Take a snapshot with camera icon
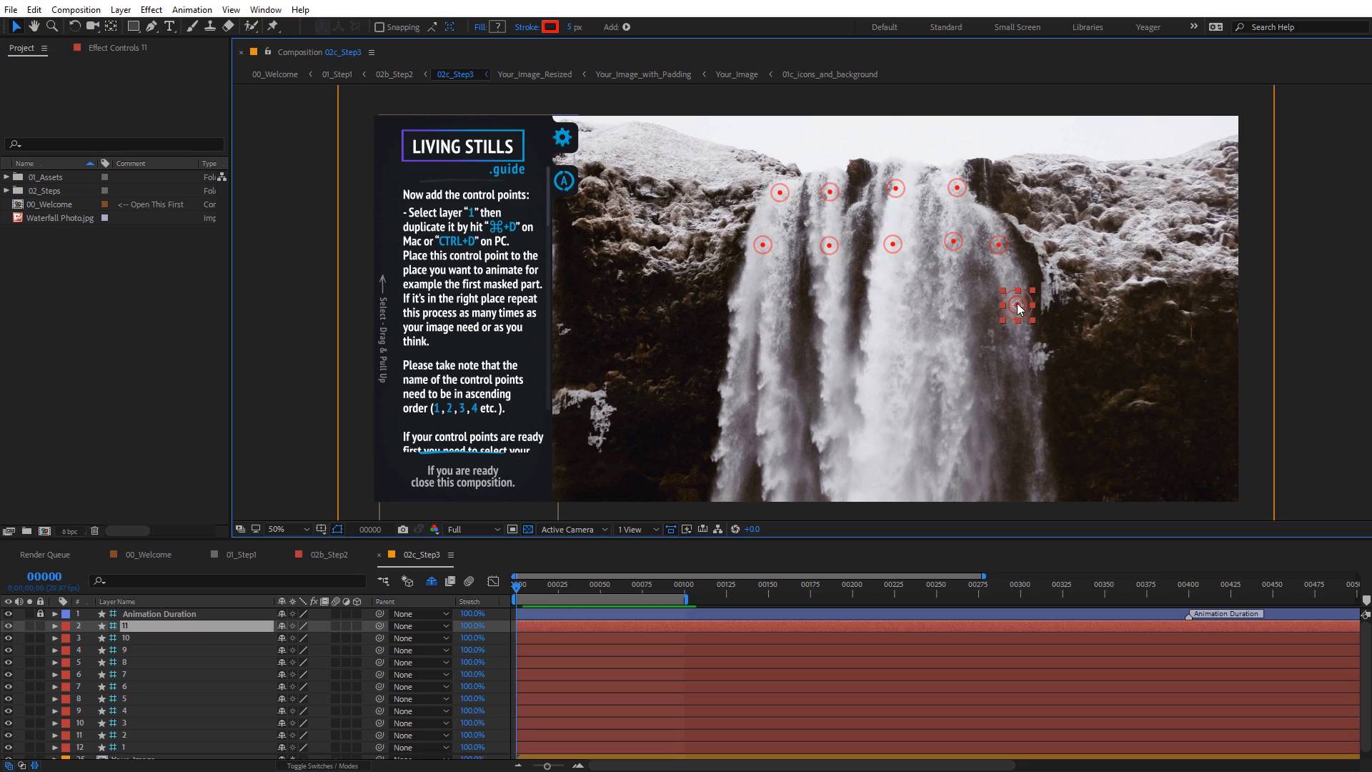 (x=403, y=530)
